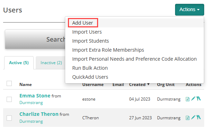
Task: Click the 27 Jun 2023 created date
Action: (140, 118)
